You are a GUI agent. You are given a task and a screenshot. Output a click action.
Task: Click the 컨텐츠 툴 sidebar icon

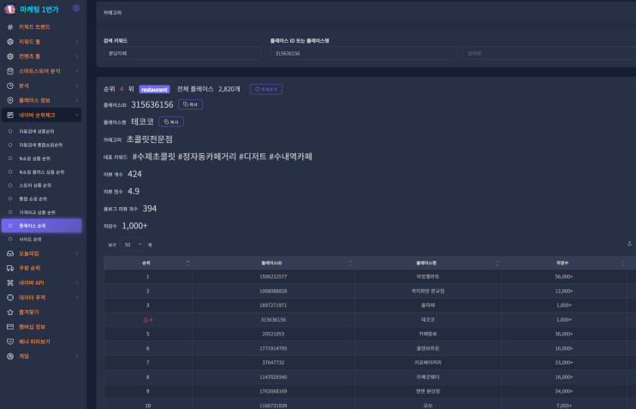[10, 56]
